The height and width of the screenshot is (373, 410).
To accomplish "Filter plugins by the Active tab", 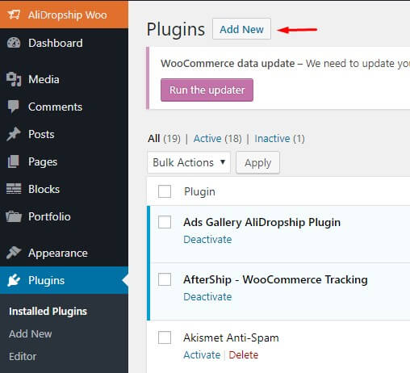I will [207, 139].
